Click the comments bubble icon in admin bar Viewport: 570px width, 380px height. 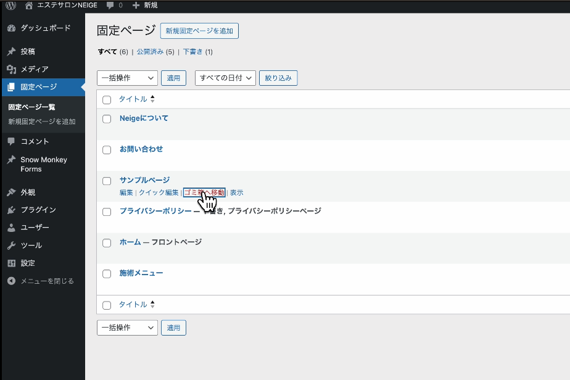(x=110, y=6)
